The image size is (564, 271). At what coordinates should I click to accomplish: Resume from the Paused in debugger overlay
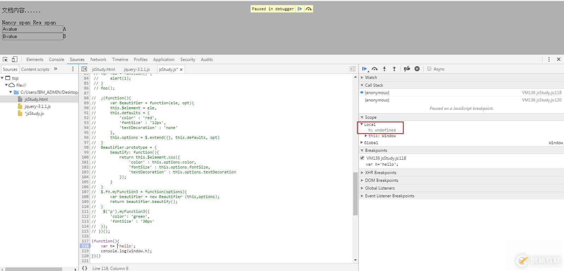(300, 9)
